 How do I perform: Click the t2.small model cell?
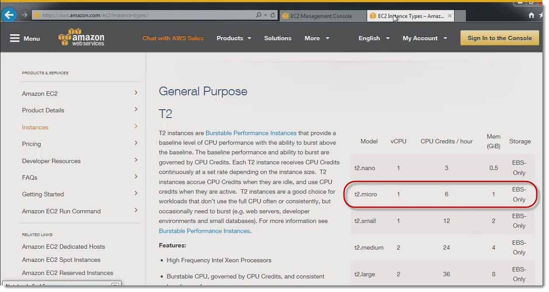pyautogui.click(x=365, y=221)
